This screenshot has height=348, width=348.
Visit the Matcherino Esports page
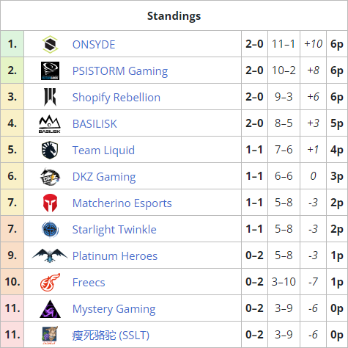tap(122, 203)
